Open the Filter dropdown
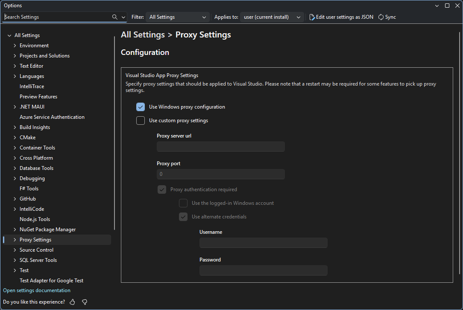463x310 pixels. (x=177, y=17)
